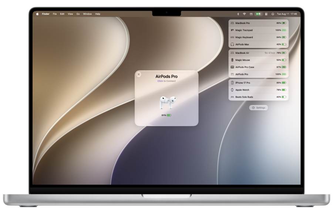This screenshot has width=333, height=210.
Task: Click the Apple Watch 78% battery icon
Action: pyautogui.click(x=284, y=90)
